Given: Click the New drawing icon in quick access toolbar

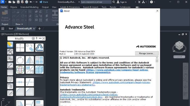Looking at the screenshot, I should [x=10, y=2].
